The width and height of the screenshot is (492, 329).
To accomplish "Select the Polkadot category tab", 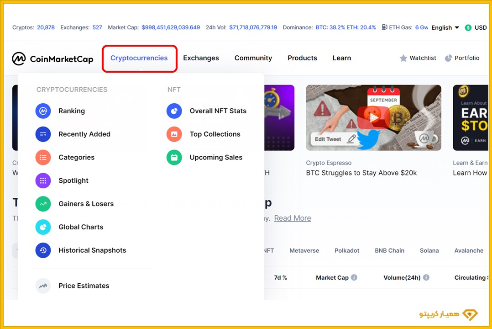I will pyautogui.click(x=347, y=251).
